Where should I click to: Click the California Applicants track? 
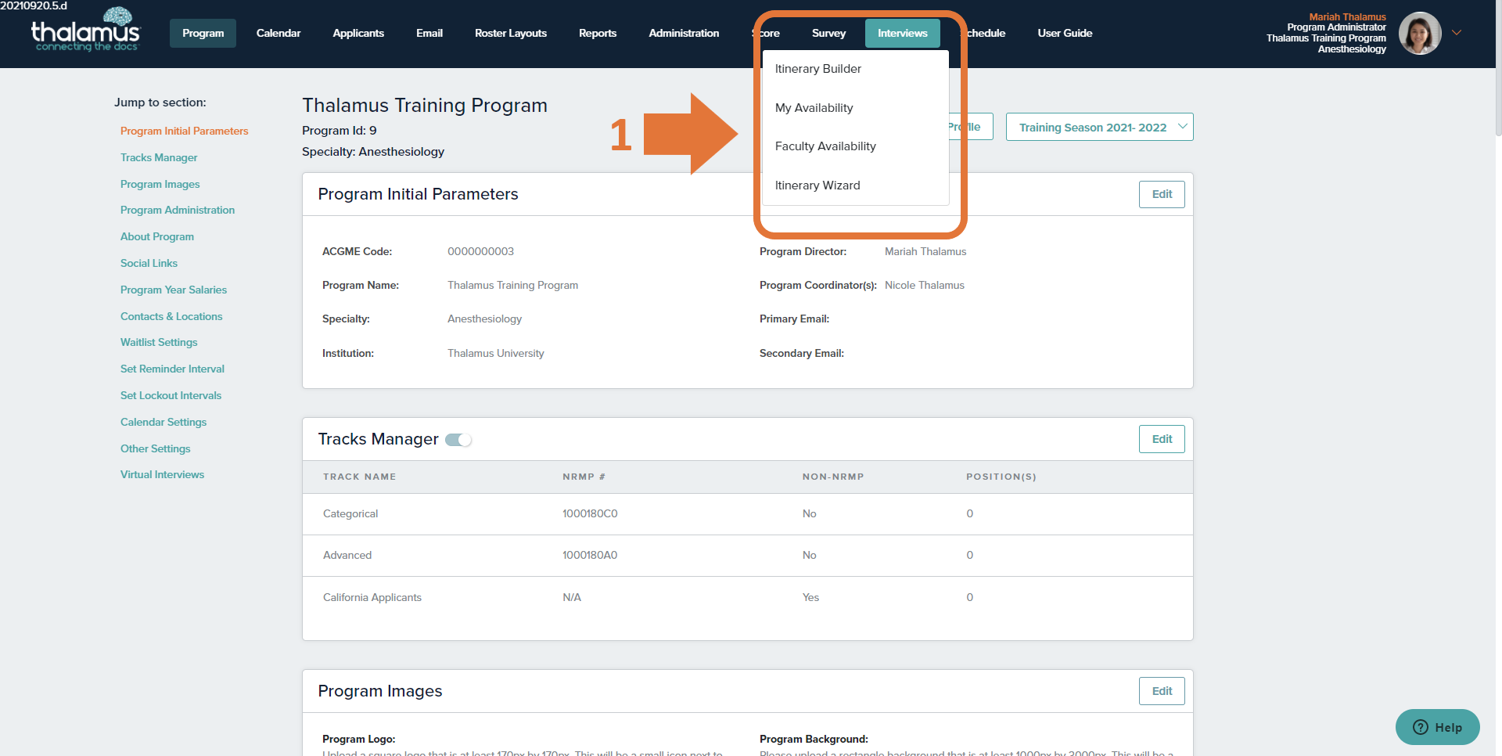pos(372,598)
